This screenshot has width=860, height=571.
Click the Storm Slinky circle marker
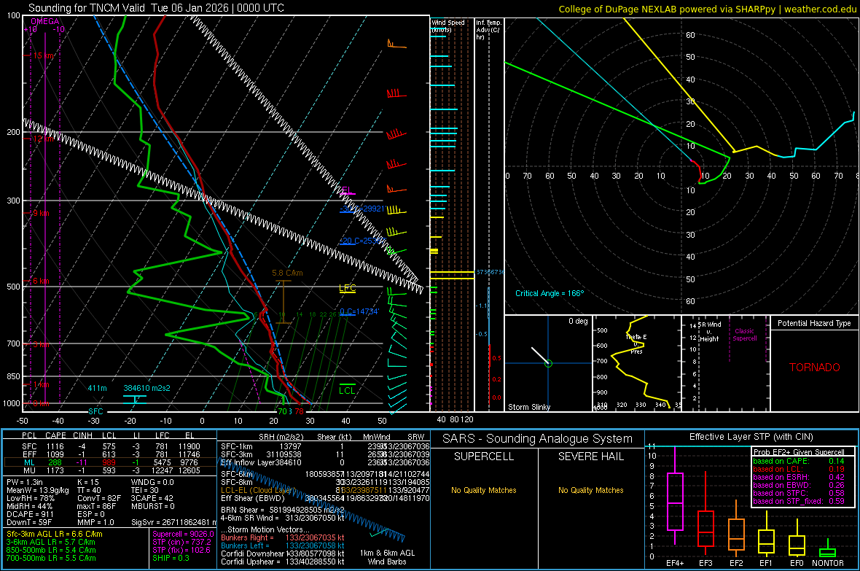548,363
